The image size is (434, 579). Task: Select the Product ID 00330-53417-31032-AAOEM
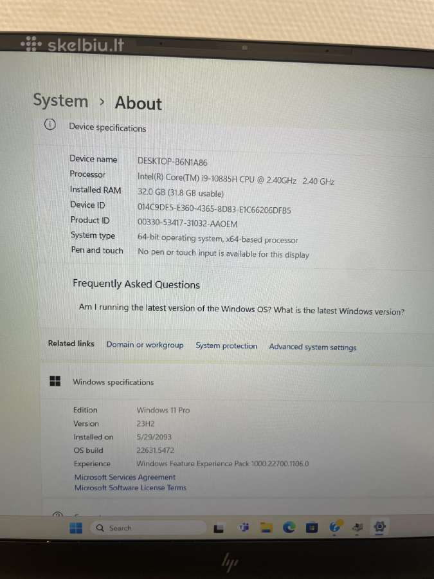coord(187,223)
